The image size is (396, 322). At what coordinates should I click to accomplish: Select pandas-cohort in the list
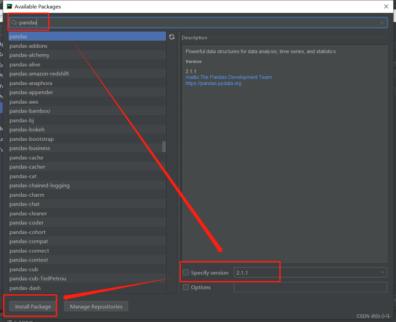[x=87, y=232]
